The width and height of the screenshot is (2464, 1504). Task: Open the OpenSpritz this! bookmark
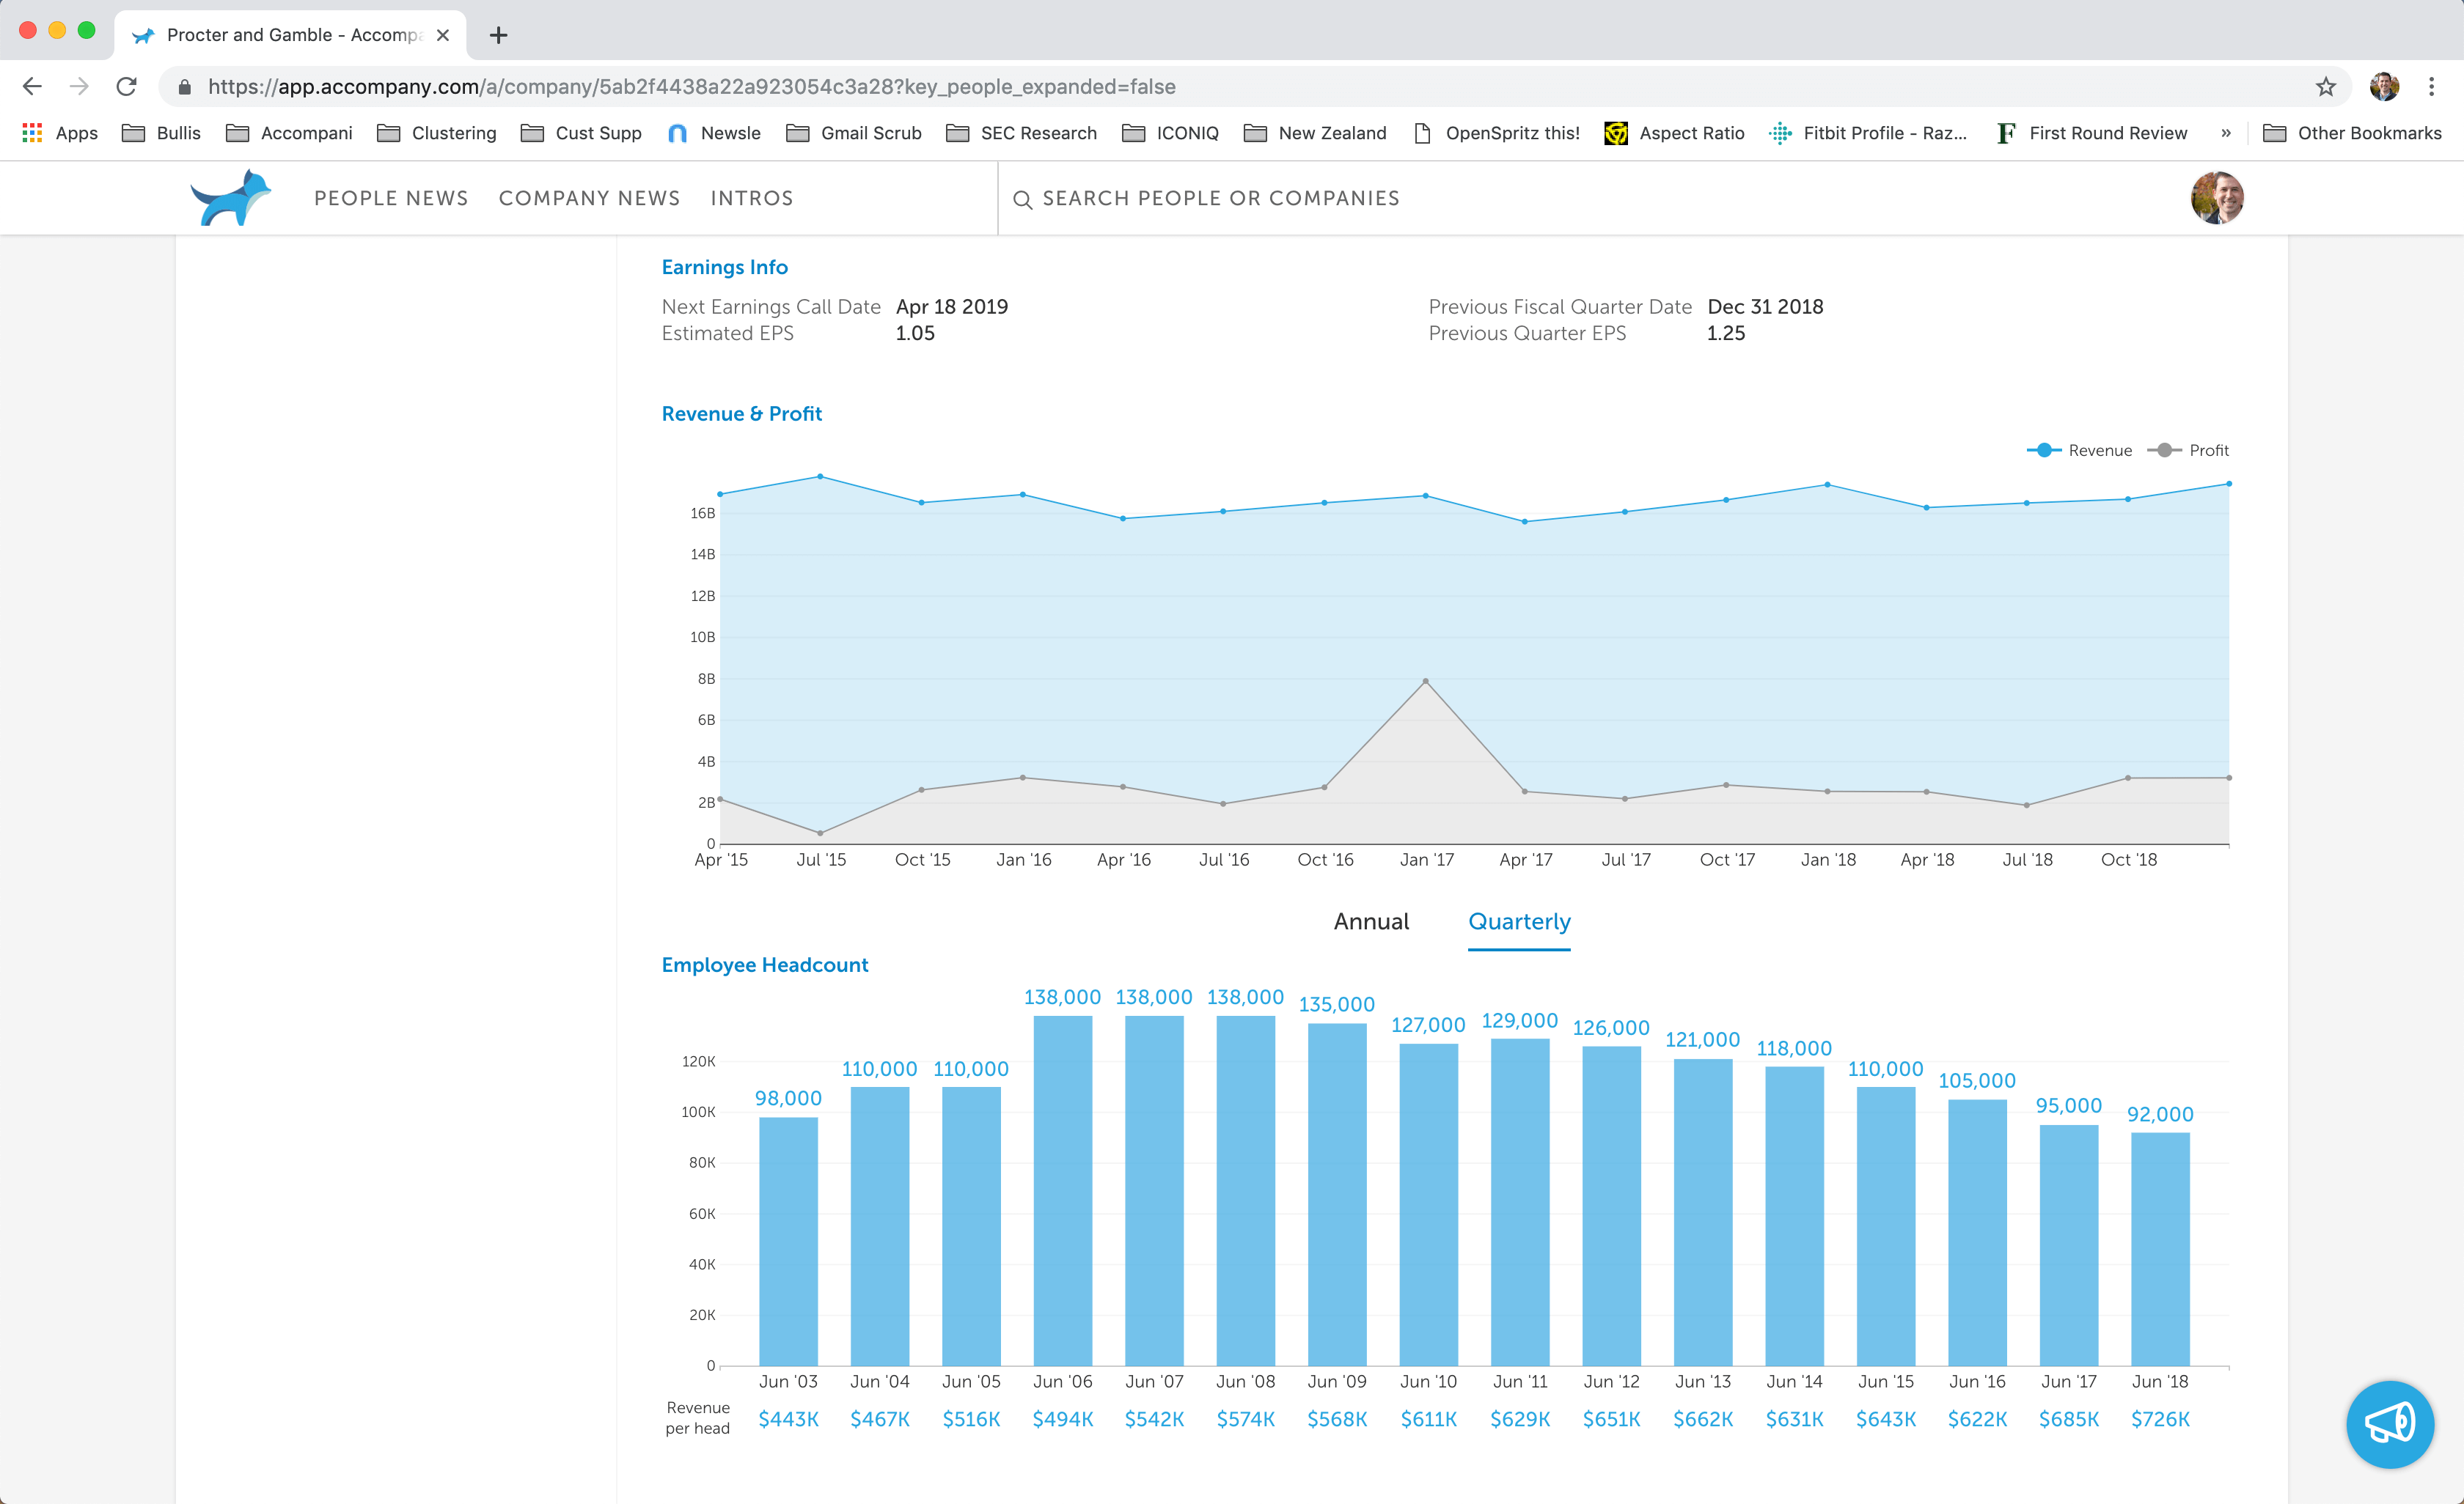1496,133
